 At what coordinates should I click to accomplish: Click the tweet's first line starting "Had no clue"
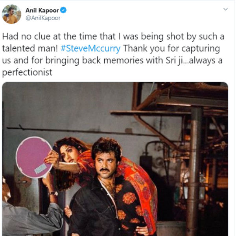[x=113, y=37]
